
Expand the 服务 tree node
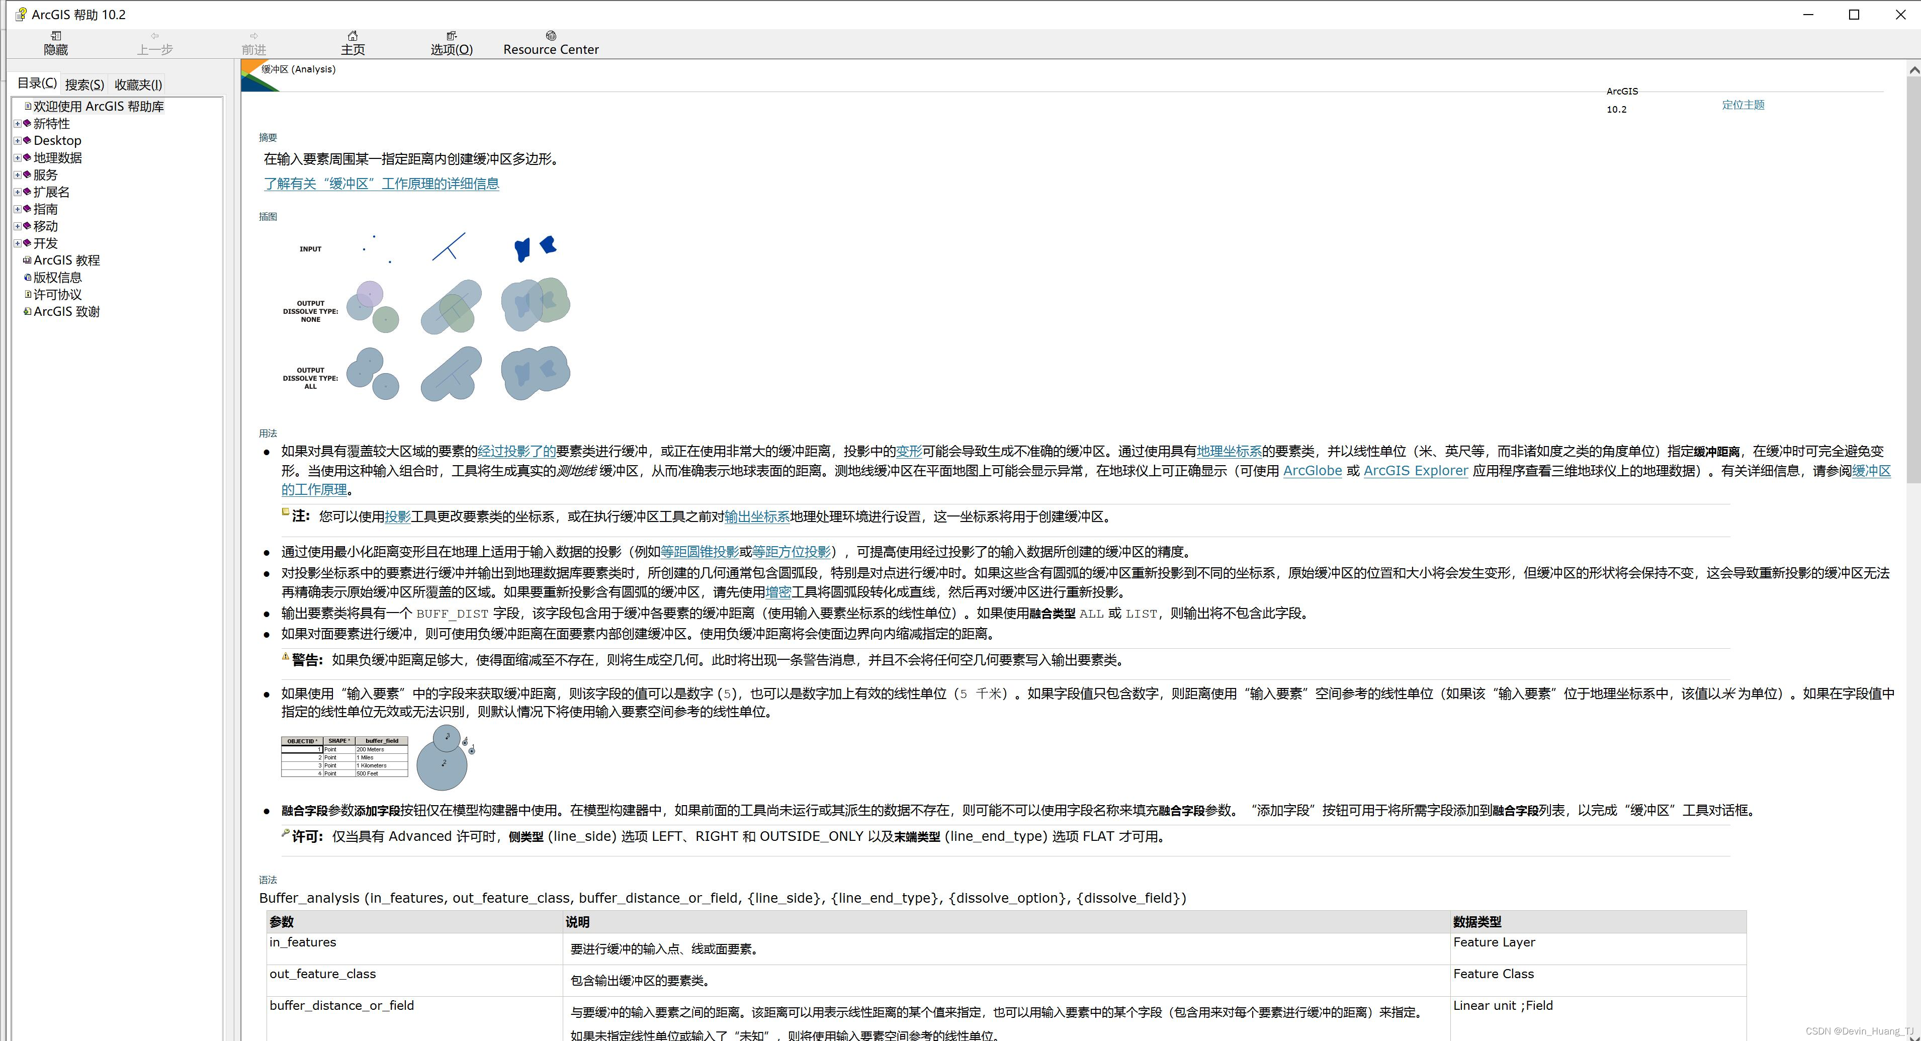pos(17,175)
